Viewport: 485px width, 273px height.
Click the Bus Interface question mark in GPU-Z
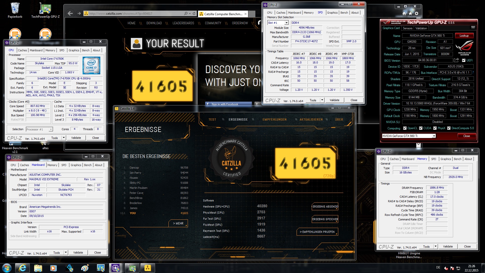tap(473, 73)
